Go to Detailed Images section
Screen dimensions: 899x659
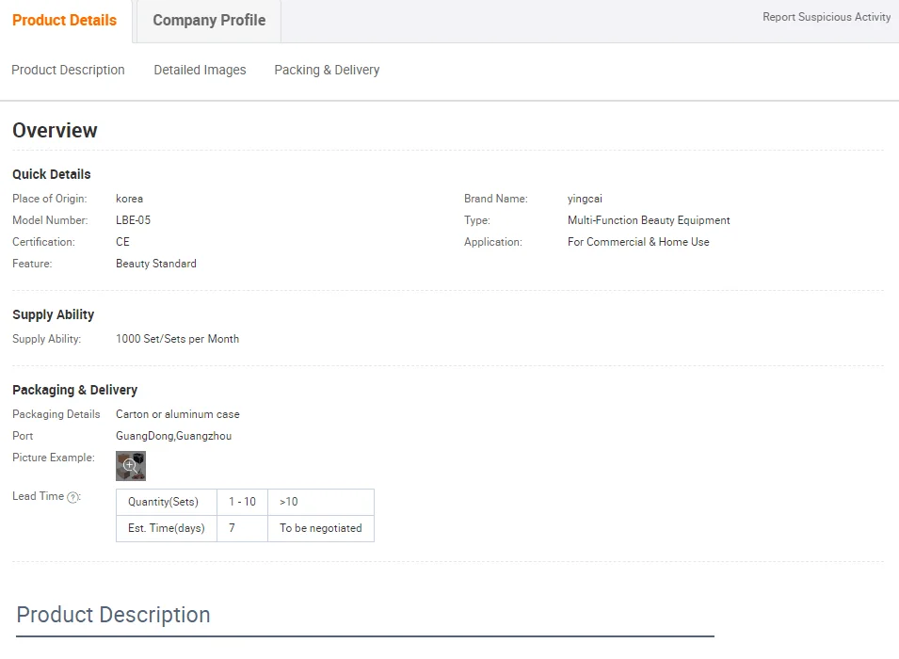(x=200, y=70)
